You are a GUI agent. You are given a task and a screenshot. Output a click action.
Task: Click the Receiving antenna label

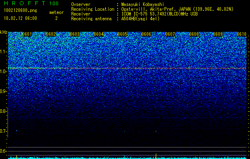coord(91,19)
